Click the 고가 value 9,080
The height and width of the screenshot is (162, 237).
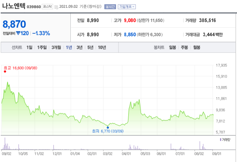(130, 20)
